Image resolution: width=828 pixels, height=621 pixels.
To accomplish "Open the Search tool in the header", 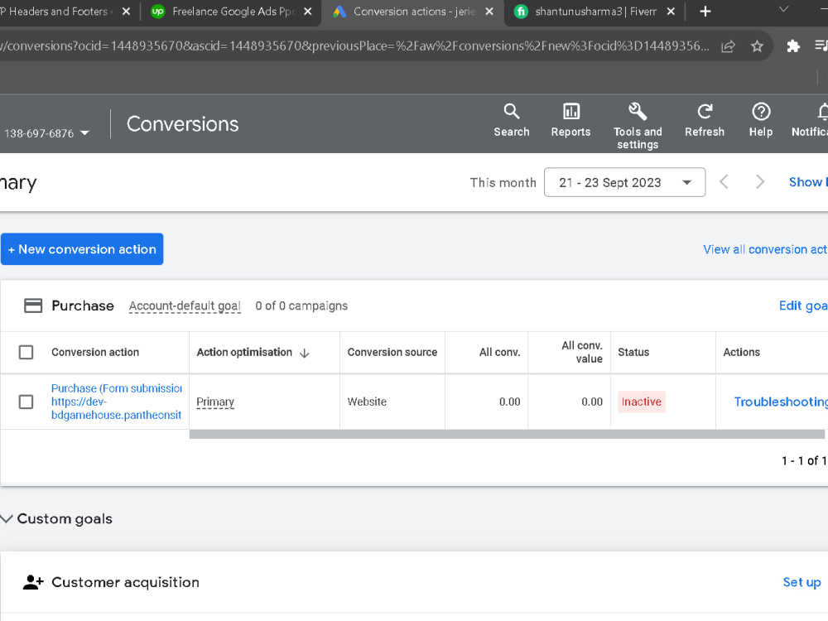I will click(511, 120).
